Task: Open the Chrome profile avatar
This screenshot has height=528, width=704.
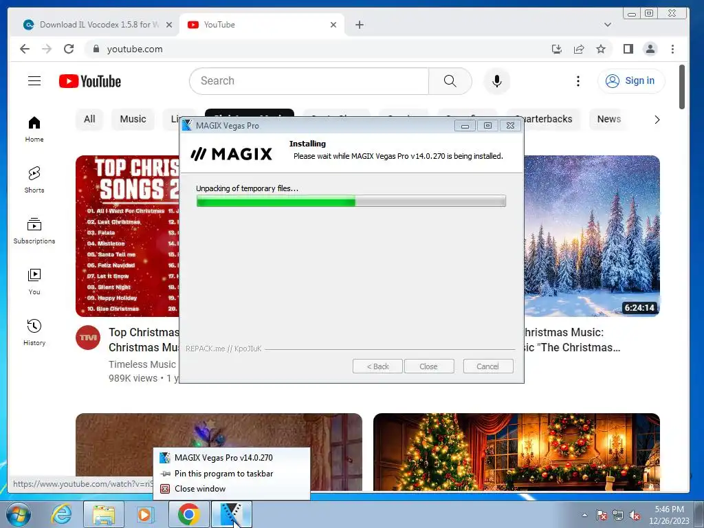Action: [x=650, y=49]
